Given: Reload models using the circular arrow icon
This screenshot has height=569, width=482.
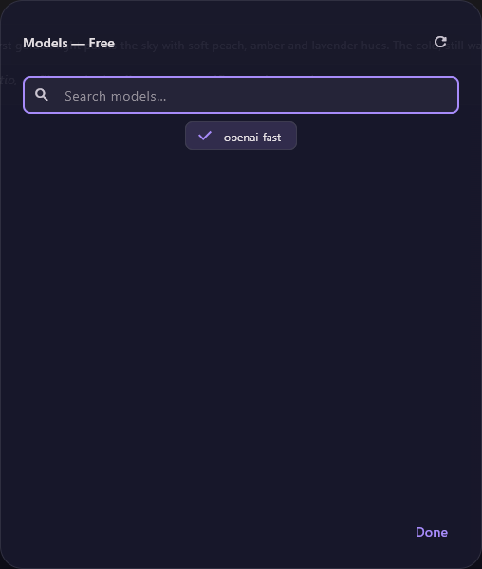Looking at the screenshot, I should [440, 42].
